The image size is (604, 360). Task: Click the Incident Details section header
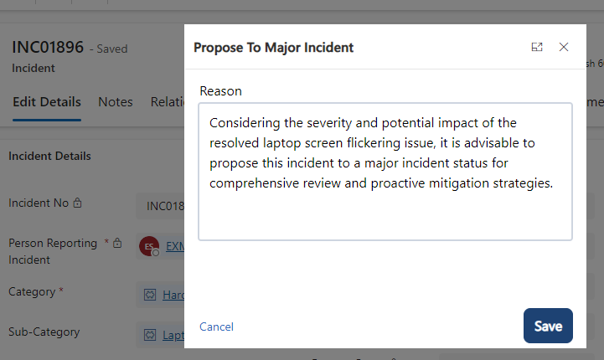(49, 156)
